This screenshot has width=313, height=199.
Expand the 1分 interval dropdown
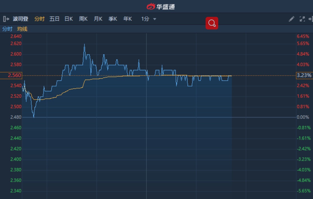pyautogui.click(x=149, y=19)
